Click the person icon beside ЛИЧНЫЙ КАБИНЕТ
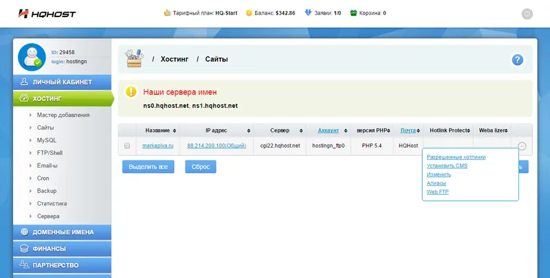Screen dimensions: 550x278 [24, 82]
